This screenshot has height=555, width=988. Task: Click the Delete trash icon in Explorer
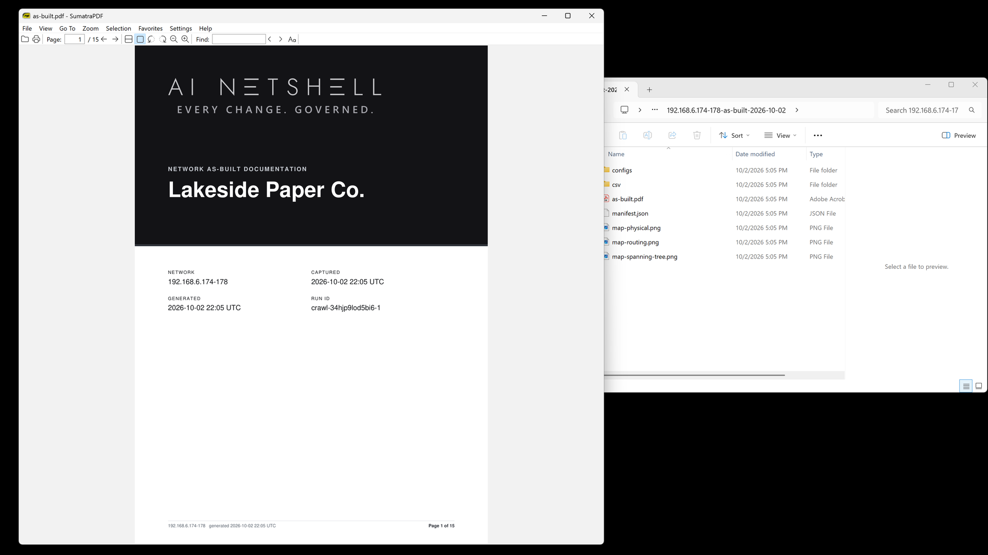(697, 136)
